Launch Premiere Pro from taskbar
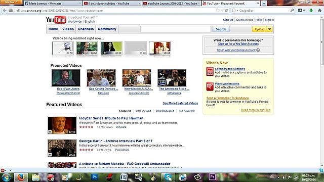This screenshot has width=324, height=182. 212,177
